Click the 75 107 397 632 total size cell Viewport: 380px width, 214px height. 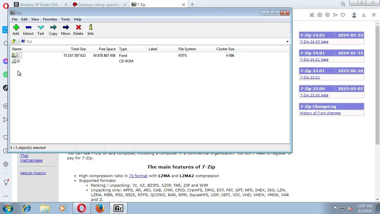coord(75,56)
